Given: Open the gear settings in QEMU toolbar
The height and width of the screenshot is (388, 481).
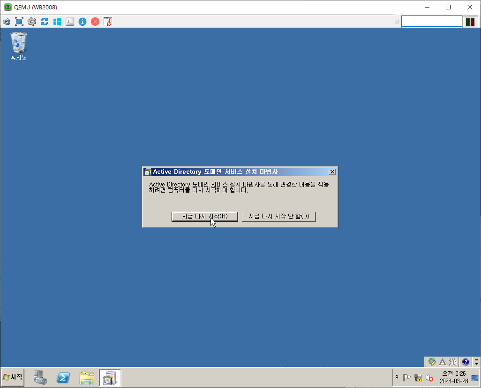Looking at the screenshot, I should [31, 22].
